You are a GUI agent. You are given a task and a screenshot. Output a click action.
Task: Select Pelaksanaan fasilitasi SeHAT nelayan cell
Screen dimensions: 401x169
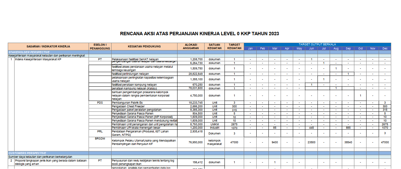tap(144, 59)
